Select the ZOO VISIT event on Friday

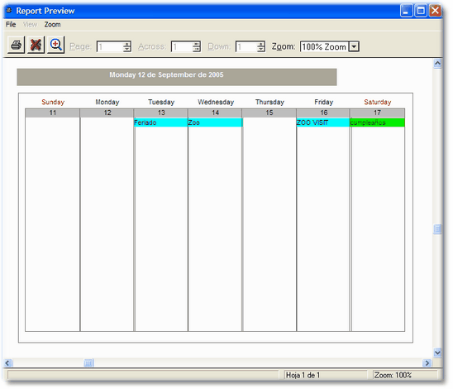click(x=323, y=122)
